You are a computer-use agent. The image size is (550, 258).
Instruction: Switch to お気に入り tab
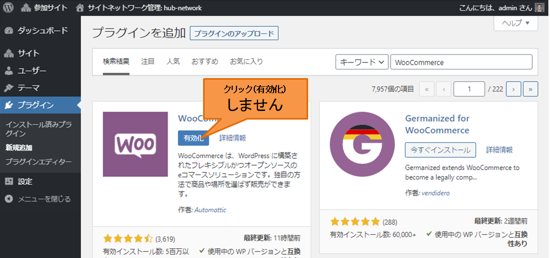click(246, 62)
